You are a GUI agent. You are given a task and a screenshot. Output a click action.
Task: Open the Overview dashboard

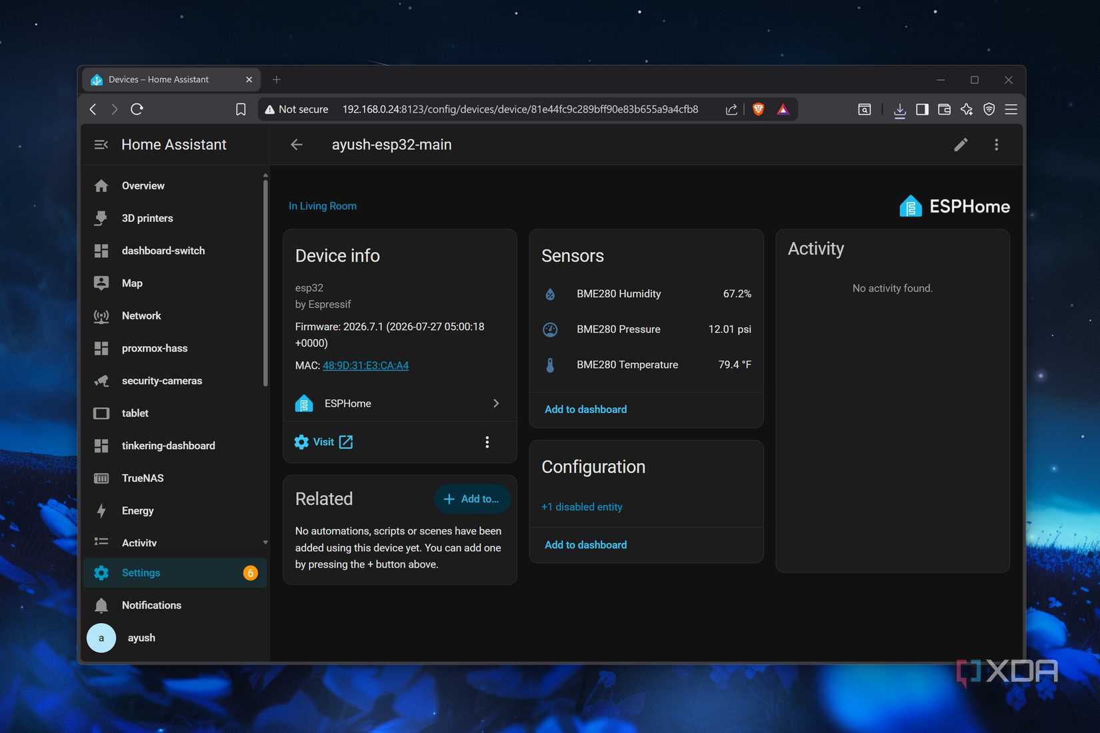pyautogui.click(x=175, y=186)
